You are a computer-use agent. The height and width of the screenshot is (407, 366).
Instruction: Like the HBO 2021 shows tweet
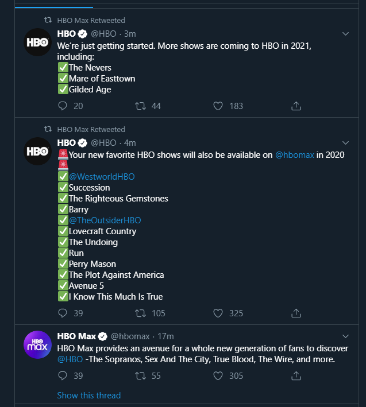click(x=218, y=106)
